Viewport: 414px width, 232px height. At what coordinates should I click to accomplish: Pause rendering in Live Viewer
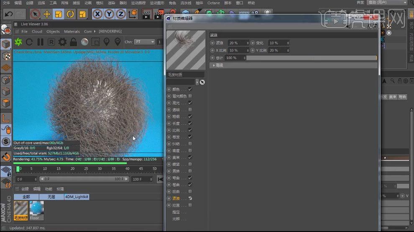40,42
